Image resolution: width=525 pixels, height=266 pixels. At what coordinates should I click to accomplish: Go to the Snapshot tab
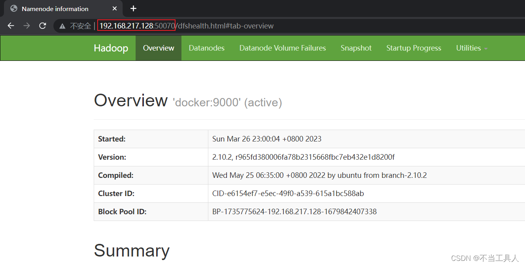tap(356, 48)
